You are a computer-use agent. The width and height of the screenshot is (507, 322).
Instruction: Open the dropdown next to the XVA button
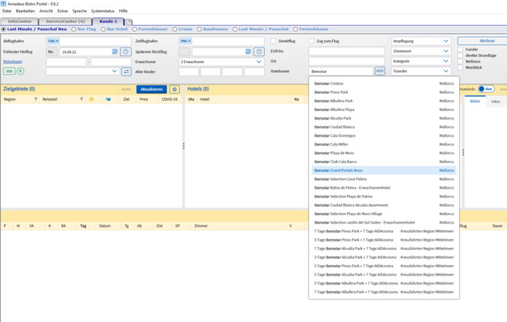click(83, 71)
